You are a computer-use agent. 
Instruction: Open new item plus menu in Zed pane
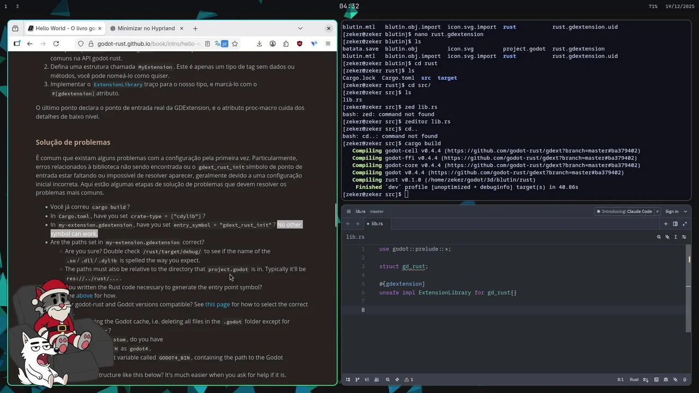pyautogui.click(x=666, y=224)
